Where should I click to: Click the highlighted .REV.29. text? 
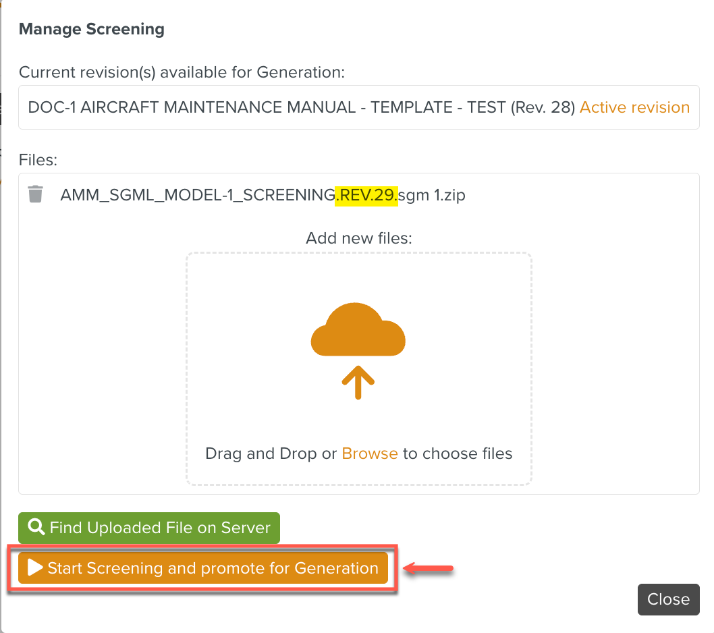click(x=366, y=195)
